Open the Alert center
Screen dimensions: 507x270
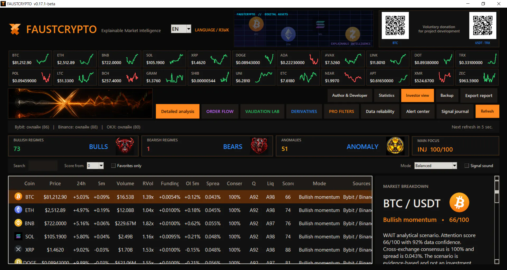(x=418, y=111)
